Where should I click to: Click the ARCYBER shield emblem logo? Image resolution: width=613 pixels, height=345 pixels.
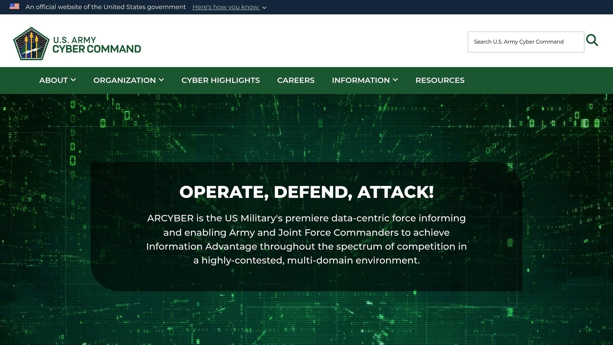(x=31, y=44)
